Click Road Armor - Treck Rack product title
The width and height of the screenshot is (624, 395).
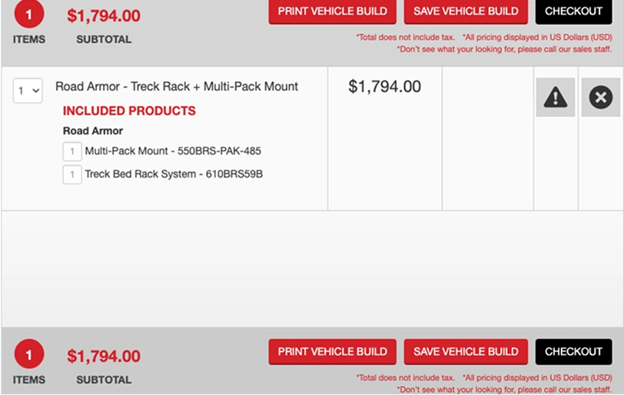(177, 87)
